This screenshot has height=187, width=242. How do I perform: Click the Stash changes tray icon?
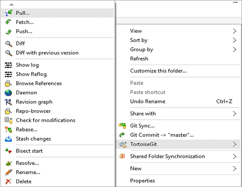click(x=8, y=139)
